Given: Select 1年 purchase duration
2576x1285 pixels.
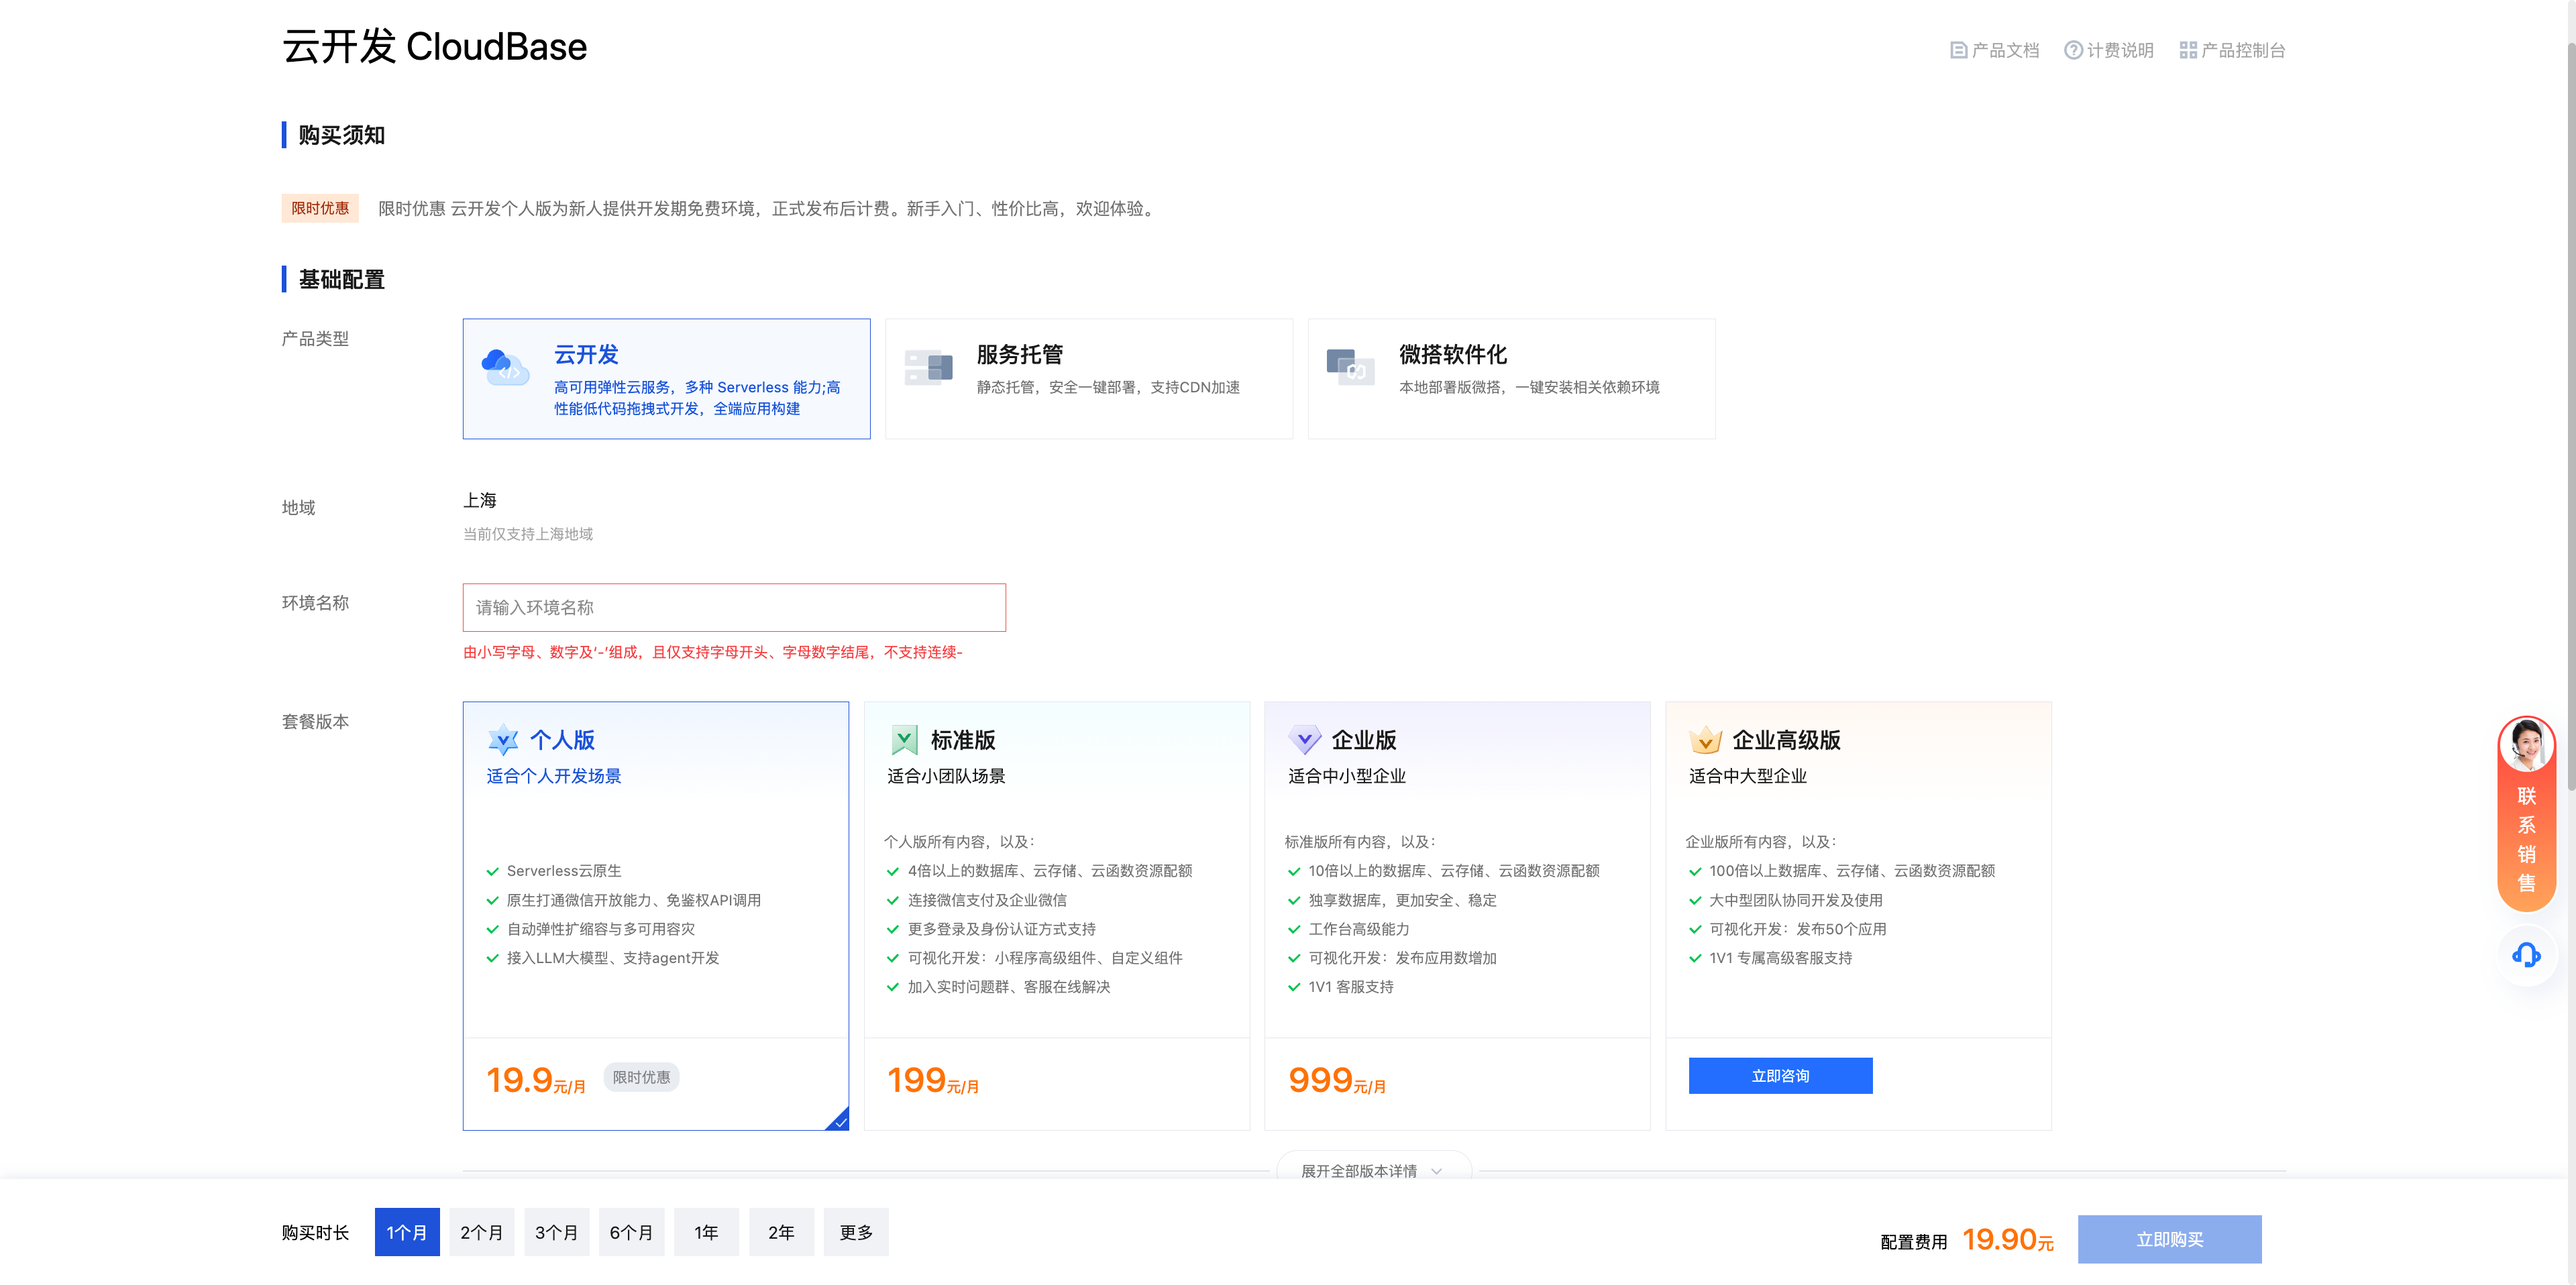Looking at the screenshot, I should click(706, 1232).
